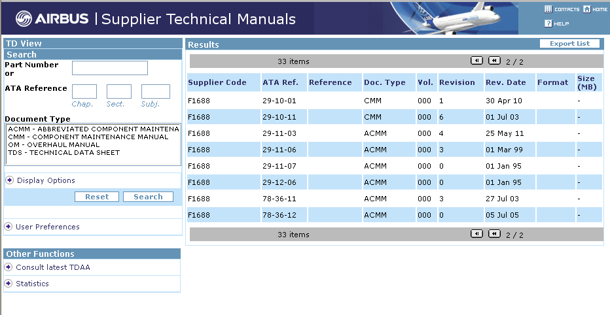Click the Search button
This screenshot has height=315, width=610.
pos(148,197)
